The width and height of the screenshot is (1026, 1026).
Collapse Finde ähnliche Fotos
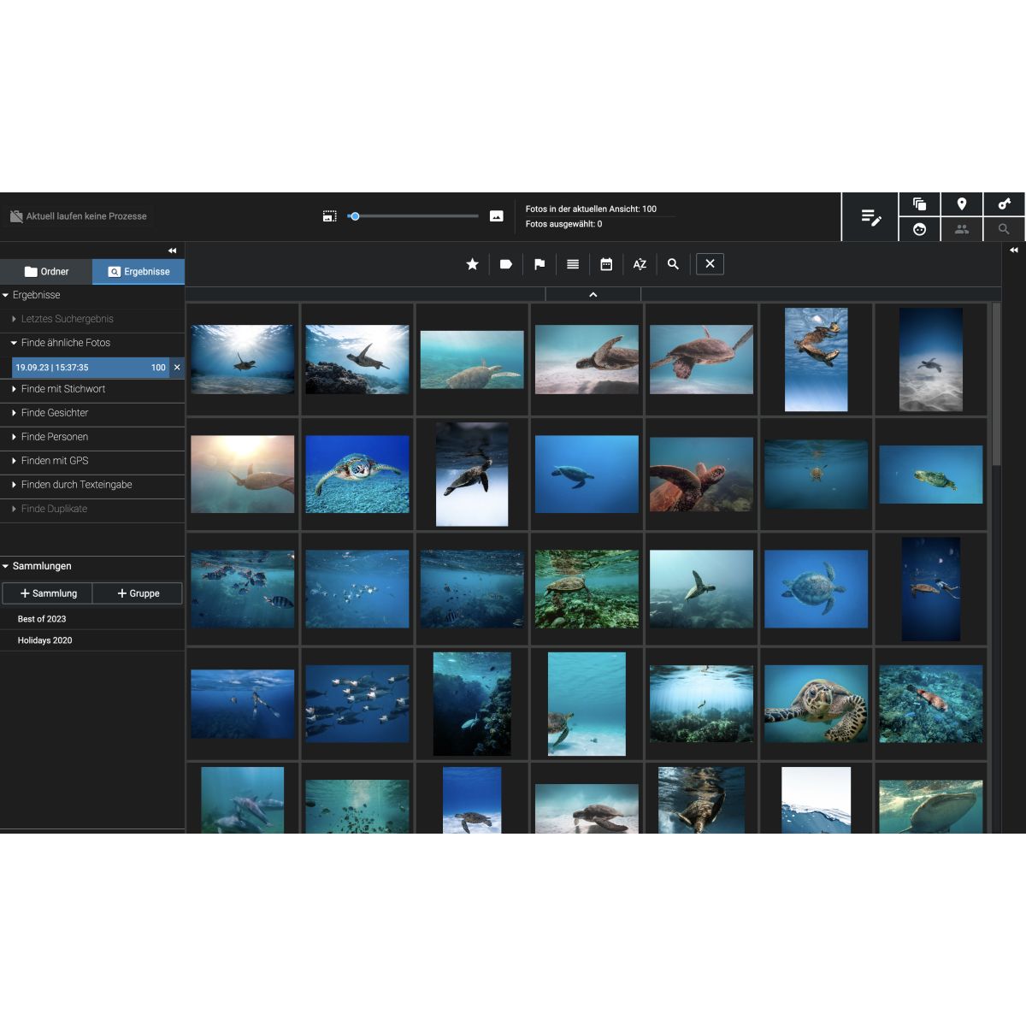coord(14,343)
